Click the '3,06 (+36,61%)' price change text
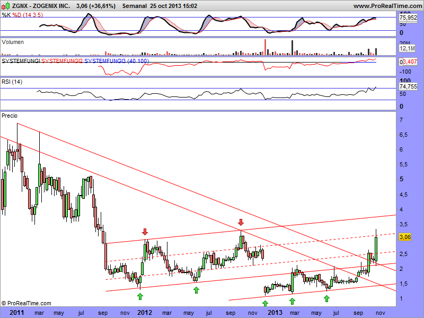The image size is (424, 318). click(96, 6)
